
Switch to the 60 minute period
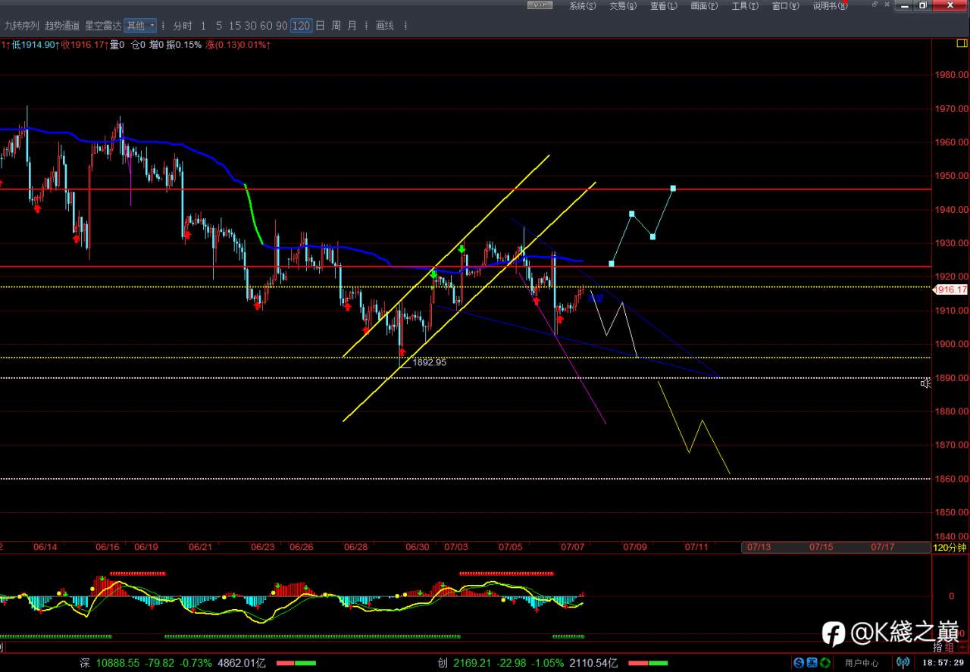tap(267, 26)
